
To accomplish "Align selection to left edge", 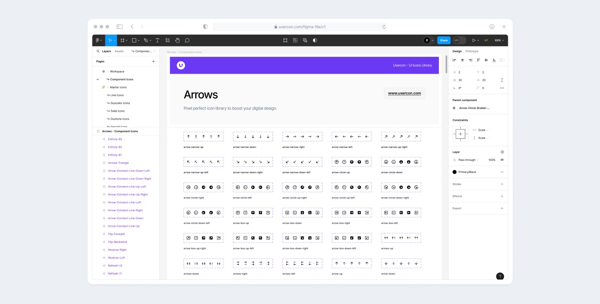I will click(x=454, y=60).
